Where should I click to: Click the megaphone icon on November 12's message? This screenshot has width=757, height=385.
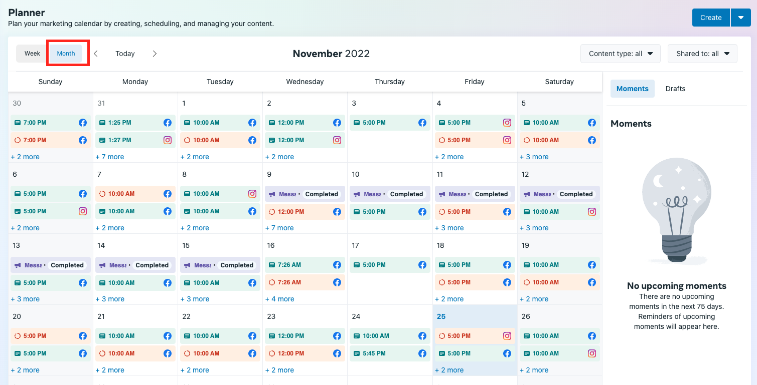coord(526,194)
